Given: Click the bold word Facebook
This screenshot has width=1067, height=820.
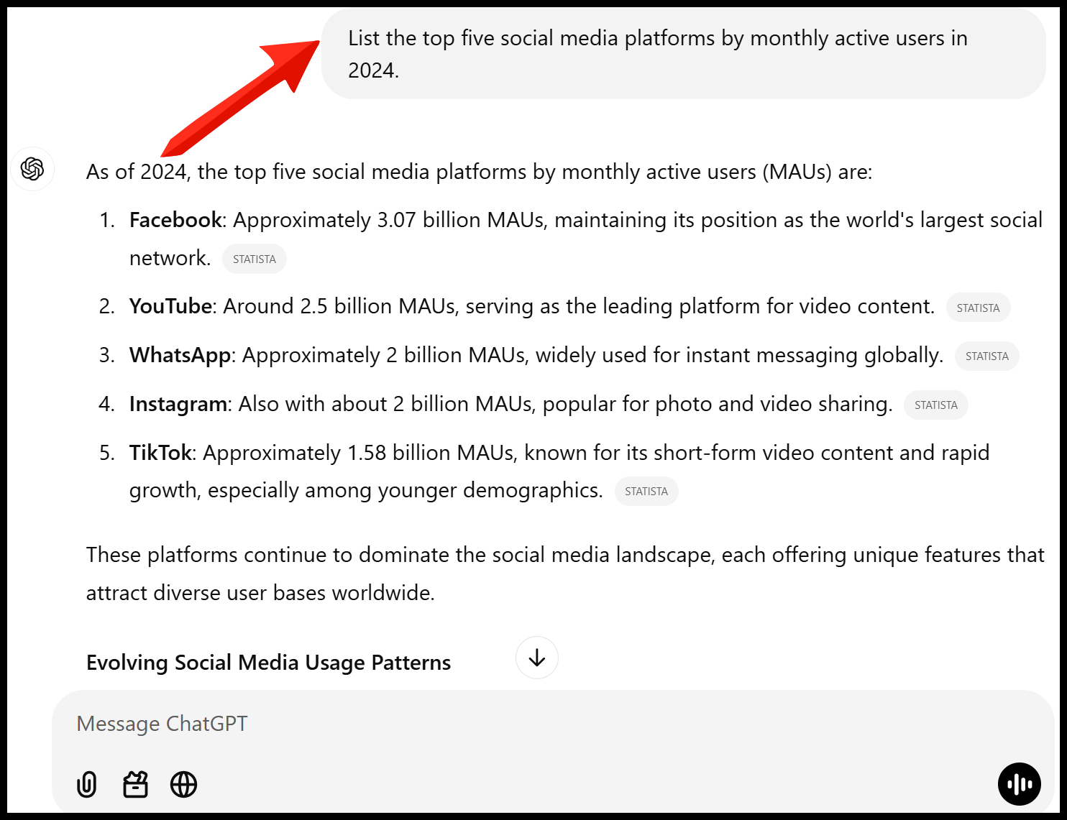Looking at the screenshot, I should (175, 220).
